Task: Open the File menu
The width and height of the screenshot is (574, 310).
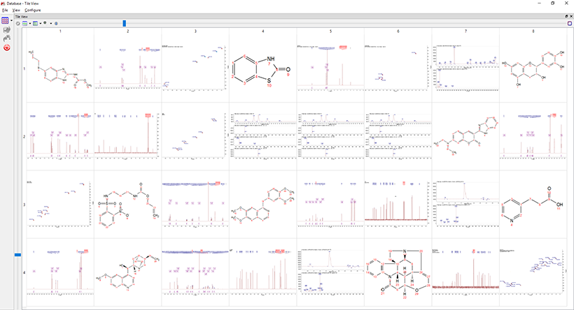Action: tap(5, 10)
